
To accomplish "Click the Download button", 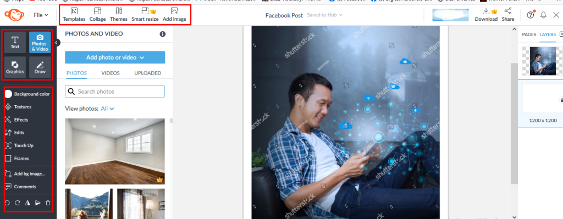I will click(x=486, y=15).
